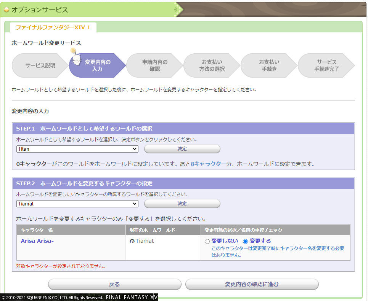Click the キャラクター名 column header
368x301 pixels.
71,230
